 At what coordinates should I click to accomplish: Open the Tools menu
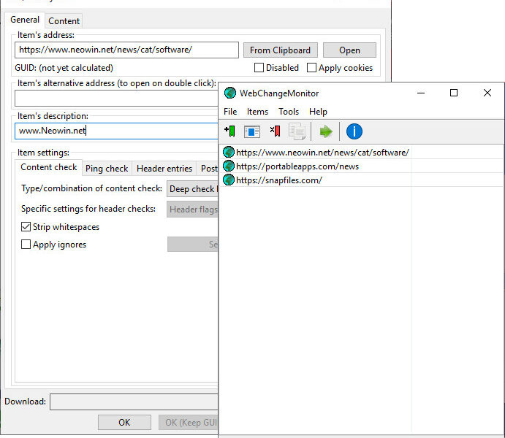289,112
